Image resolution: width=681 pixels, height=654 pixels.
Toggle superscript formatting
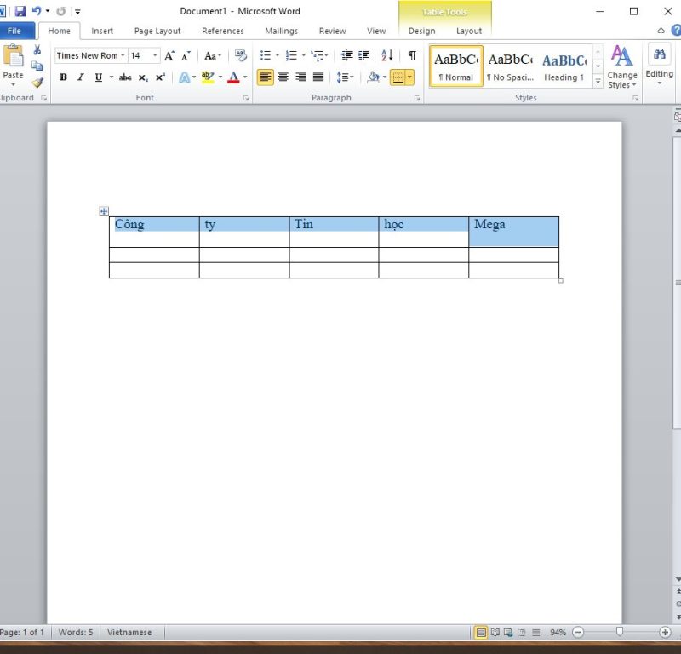pos(160,77)
